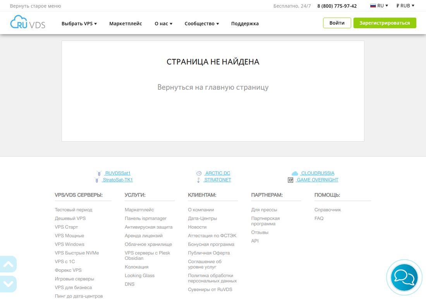Click the square icon beside GAME OVERNIGHT
Image resolution: width=426 pixels, height=299 pixels.
click(290, 180)
